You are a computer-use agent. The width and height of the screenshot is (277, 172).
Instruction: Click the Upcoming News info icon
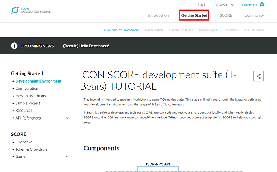(x=14, y=46)
